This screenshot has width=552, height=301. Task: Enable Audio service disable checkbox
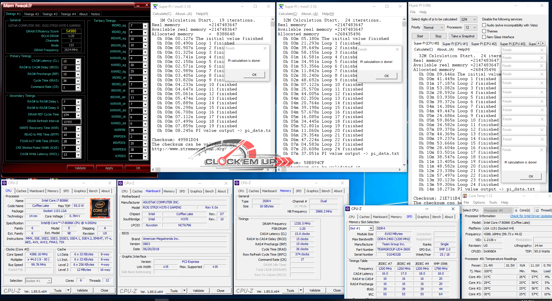tap(484, 25)
